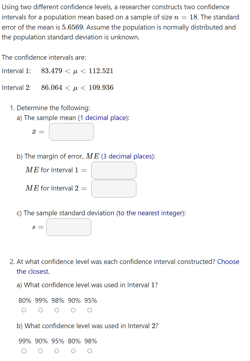Image resolution: width=250 pixels, height=361 pixels.
Task: Select the 90% option for Interval 2
Action: point(40,351)
